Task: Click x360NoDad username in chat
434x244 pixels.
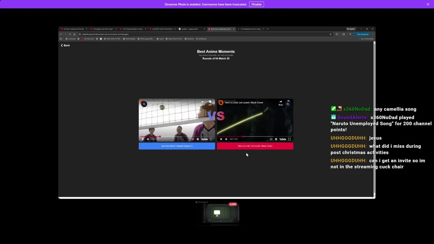Action: (357, 109)
